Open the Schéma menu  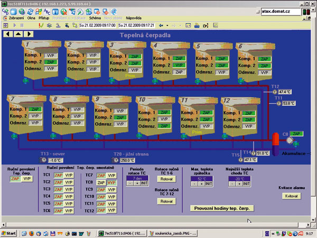[96, 17]
